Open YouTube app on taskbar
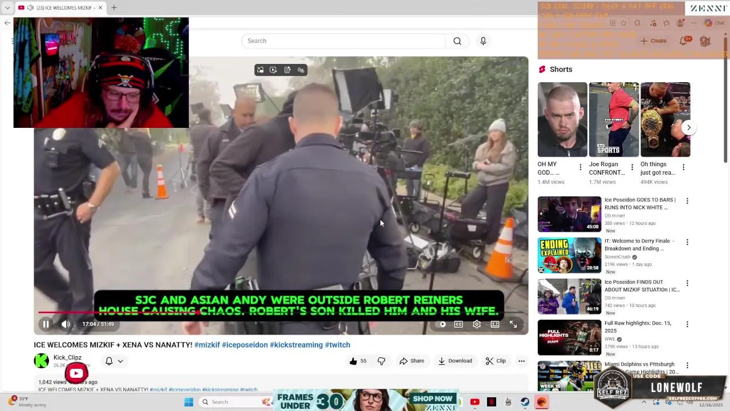The width and height of the screenshot is (730, 411). point(474,402)
